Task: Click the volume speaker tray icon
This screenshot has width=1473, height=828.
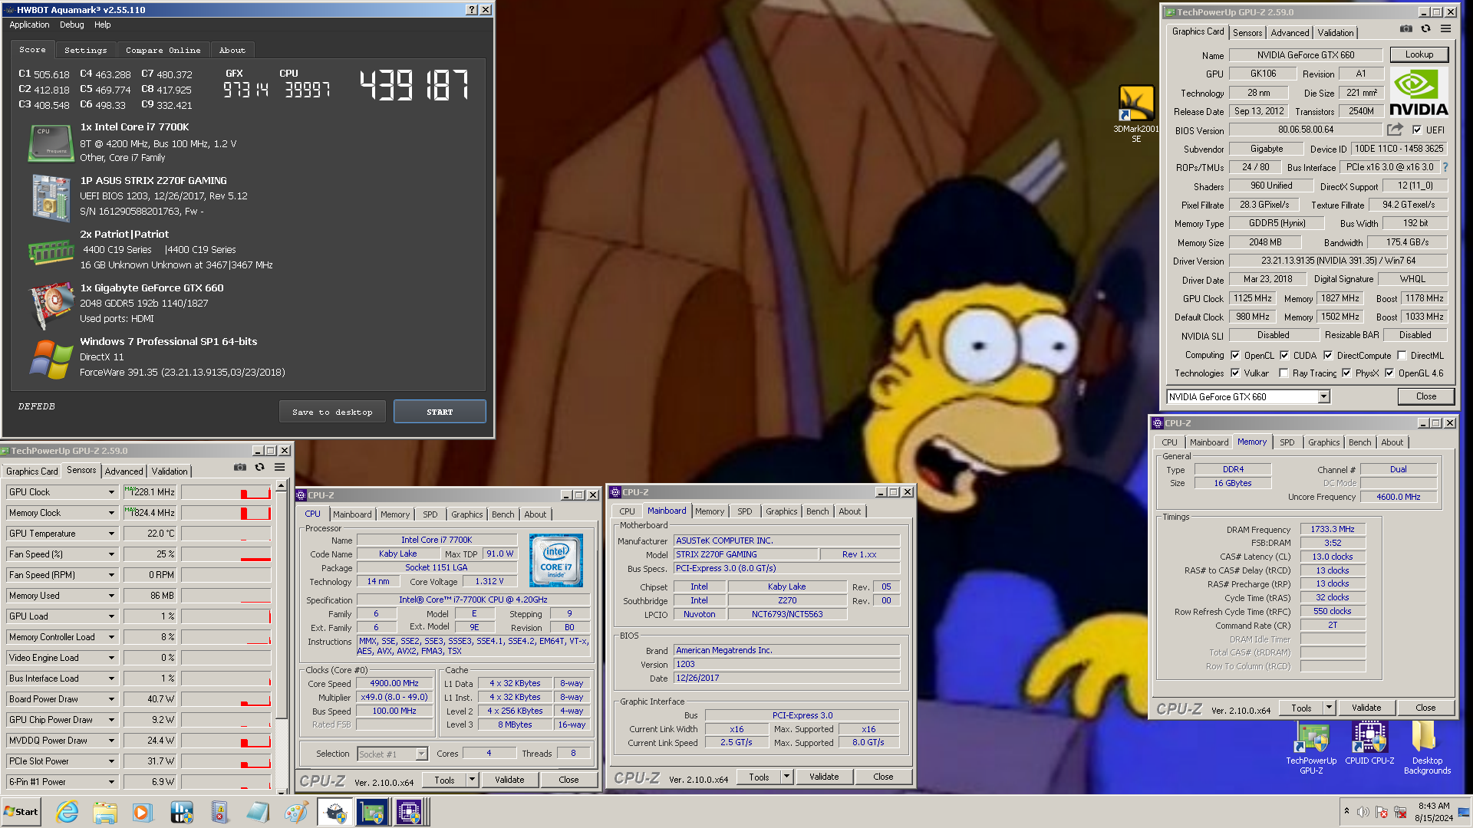Action: (x=1363, y=812)
